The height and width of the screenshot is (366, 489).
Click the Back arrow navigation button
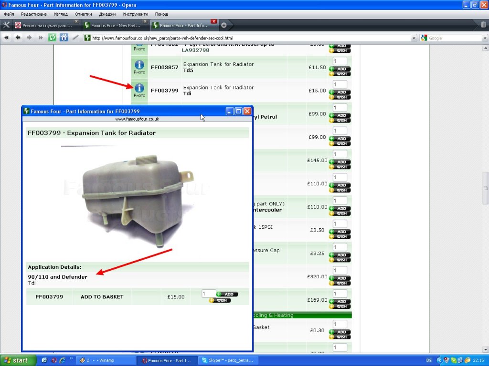coord(18,38)
